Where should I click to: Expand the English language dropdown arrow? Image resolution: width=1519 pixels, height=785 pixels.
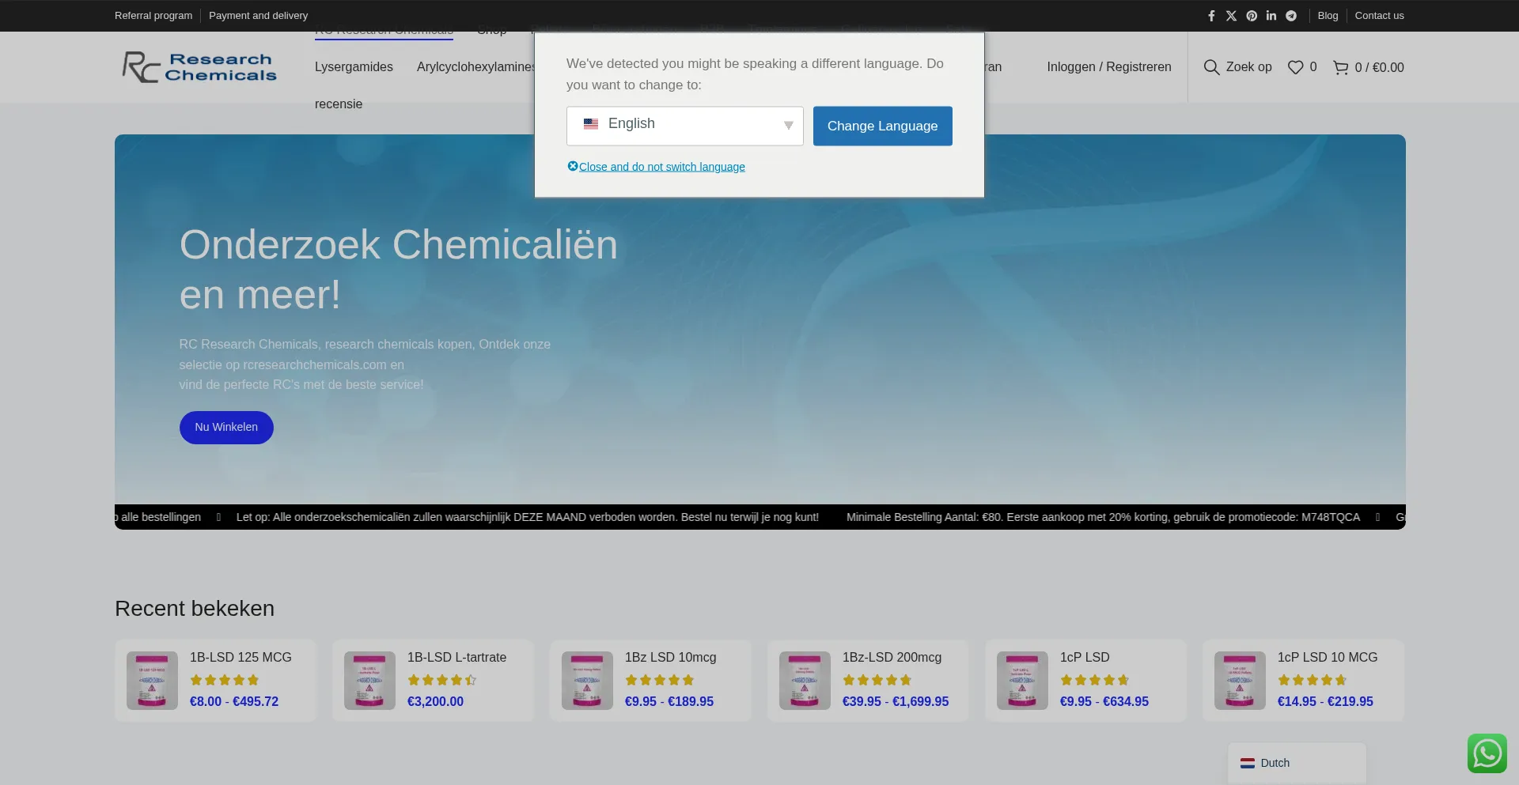(x=788, y=126)
